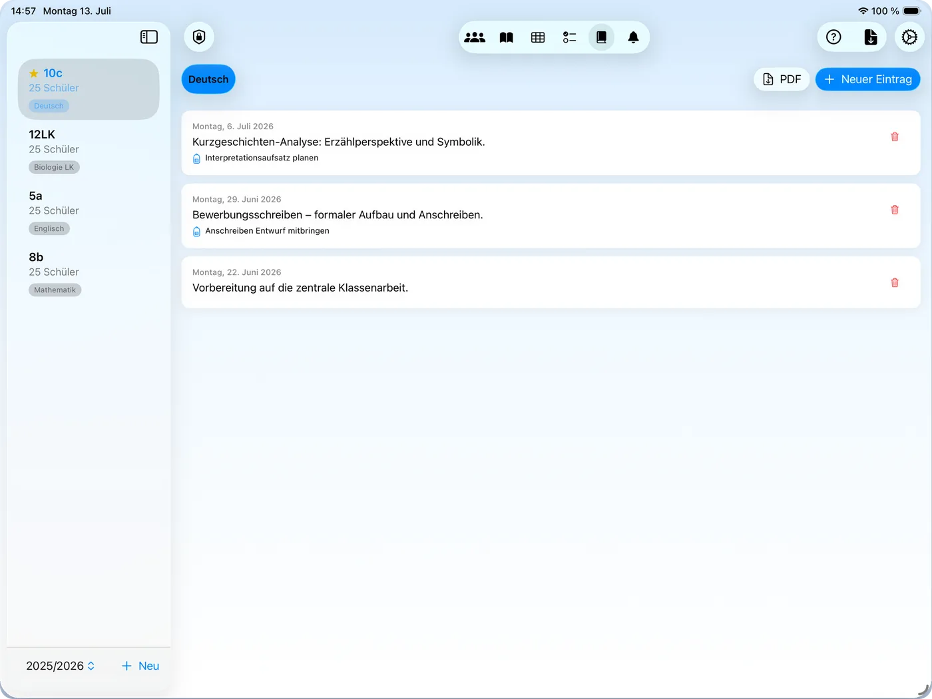Click the Biologie LK tag
This screenshot has height=699, width=932.
[x=54, y=167]
